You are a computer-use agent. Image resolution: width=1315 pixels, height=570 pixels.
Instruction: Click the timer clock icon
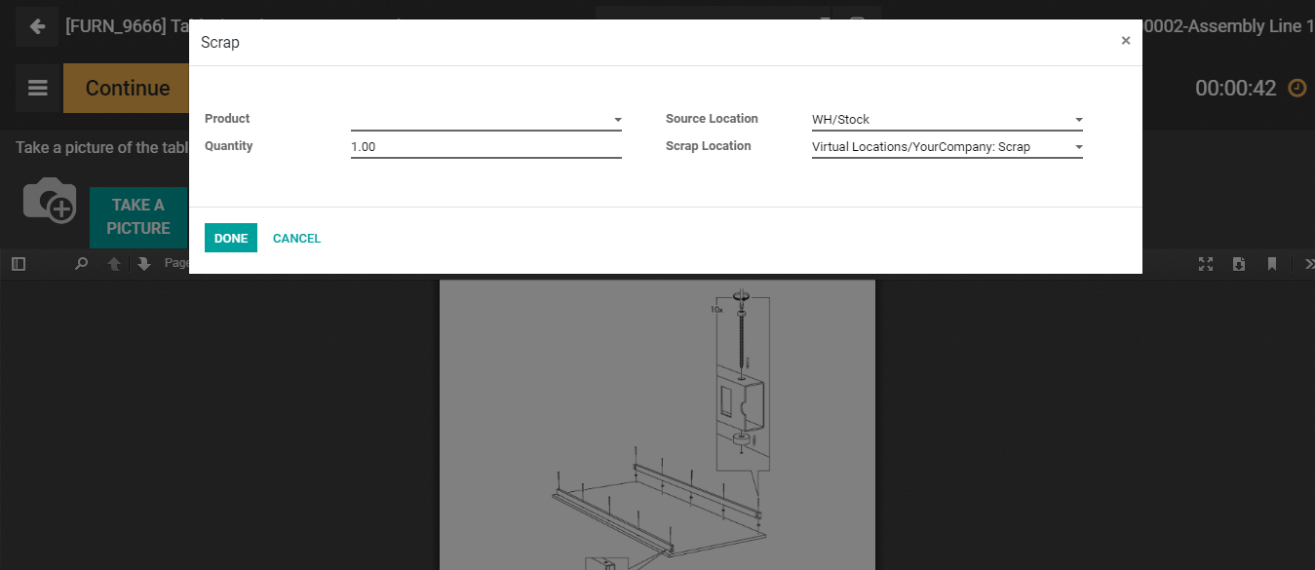coord(1297,88)
